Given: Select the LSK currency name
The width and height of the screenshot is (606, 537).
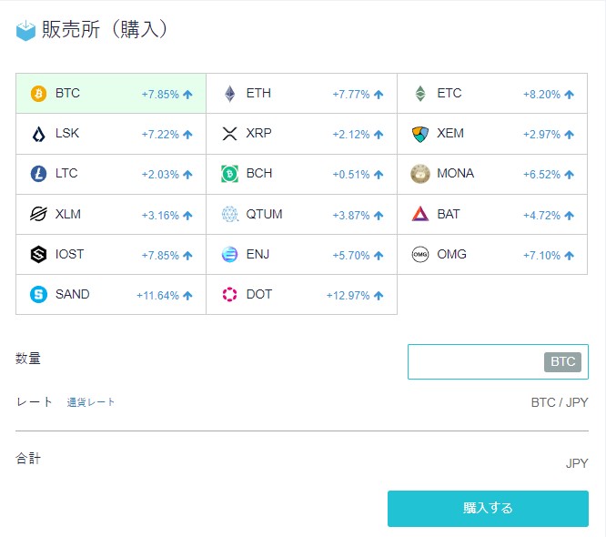Looking at the screenshot, I should [x=67, y=134].
